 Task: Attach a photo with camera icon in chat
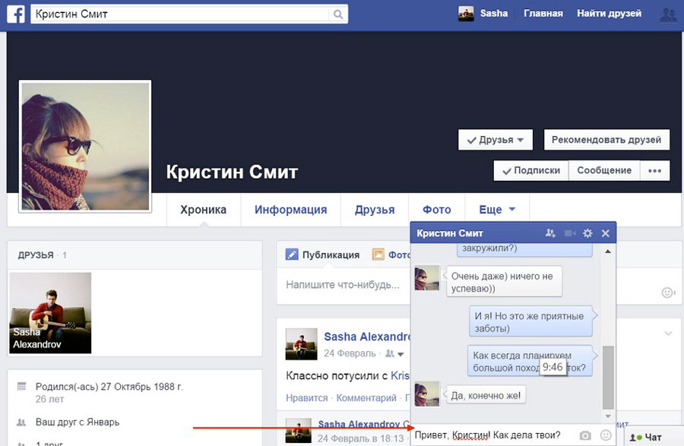tap(585, 435)
